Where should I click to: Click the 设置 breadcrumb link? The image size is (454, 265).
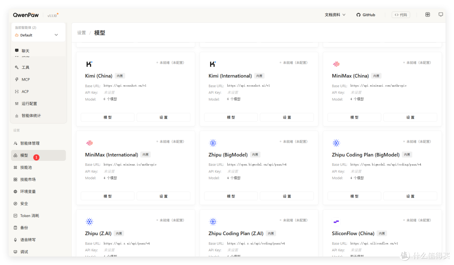[x=82, y=33]
